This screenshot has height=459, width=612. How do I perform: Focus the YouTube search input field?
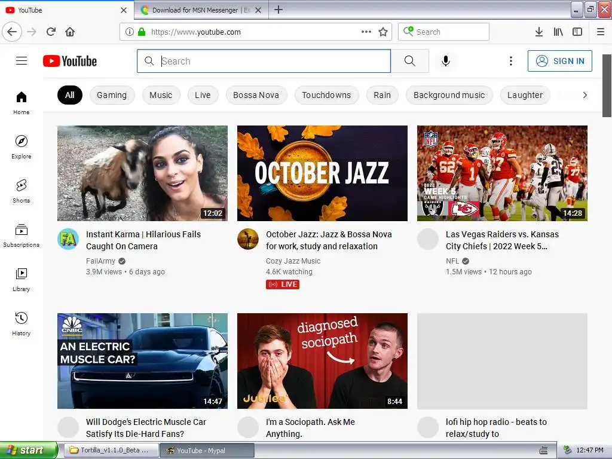tap(264, 61)
